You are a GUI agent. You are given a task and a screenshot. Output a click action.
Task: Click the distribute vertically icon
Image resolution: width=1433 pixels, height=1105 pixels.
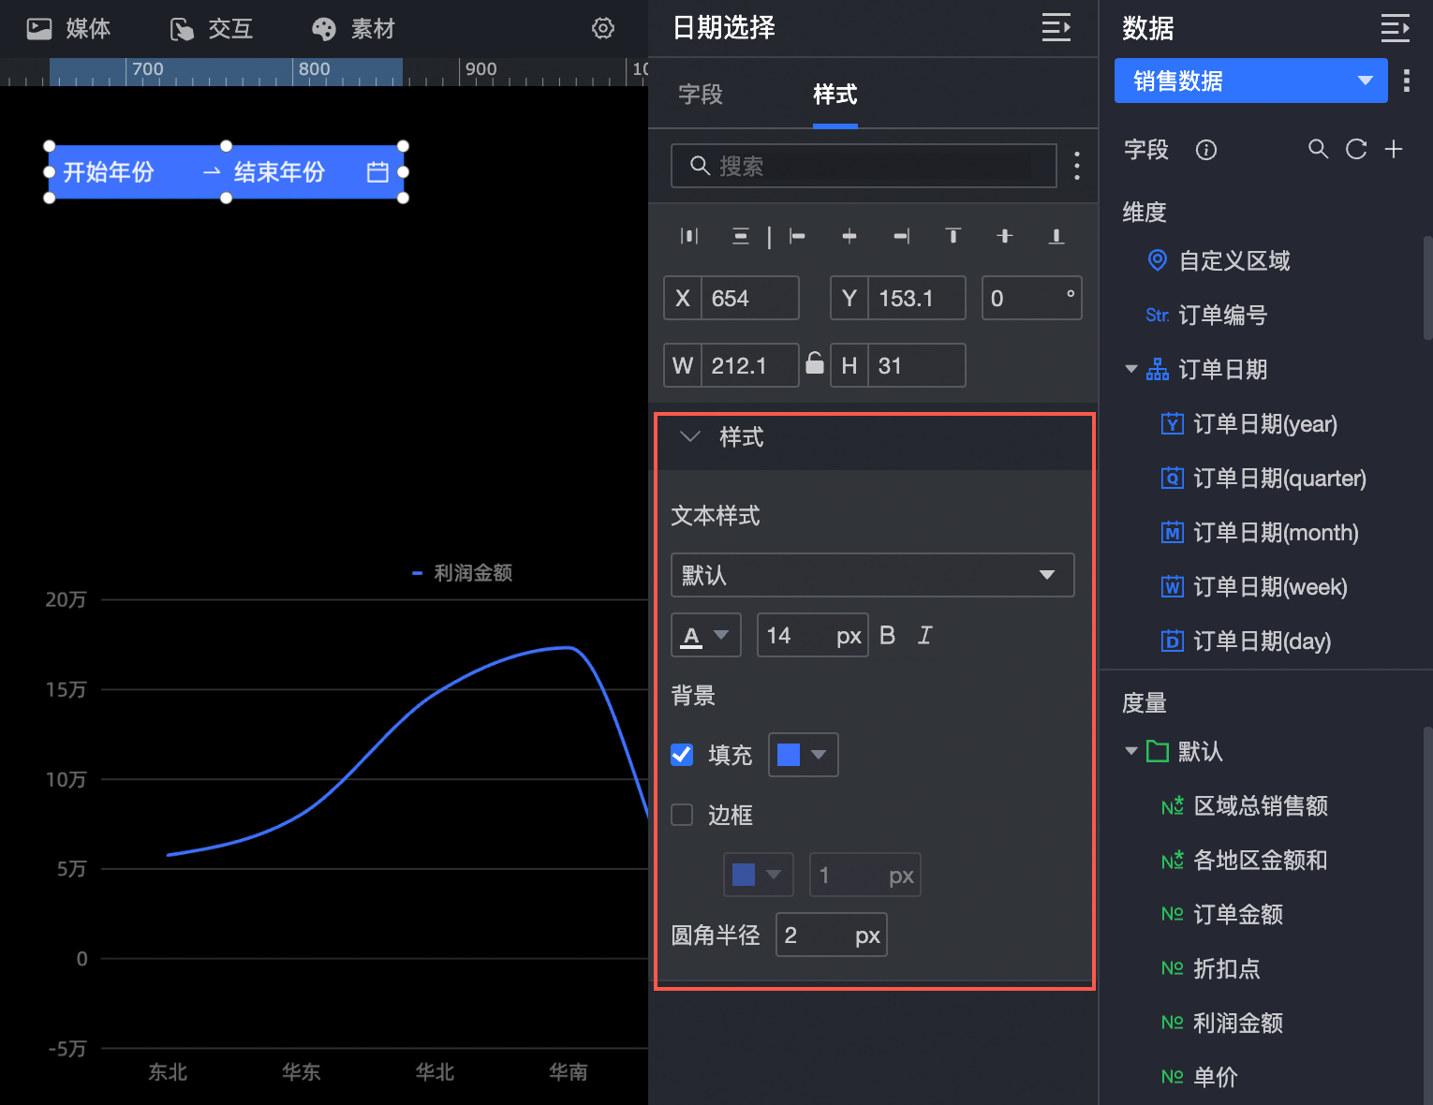[741, 236]
